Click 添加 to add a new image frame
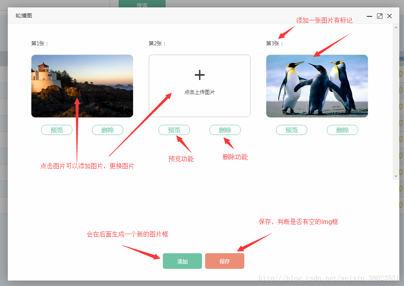Viewport: 404px width, 286px height. pyautogui.click(x=182, y=261)
